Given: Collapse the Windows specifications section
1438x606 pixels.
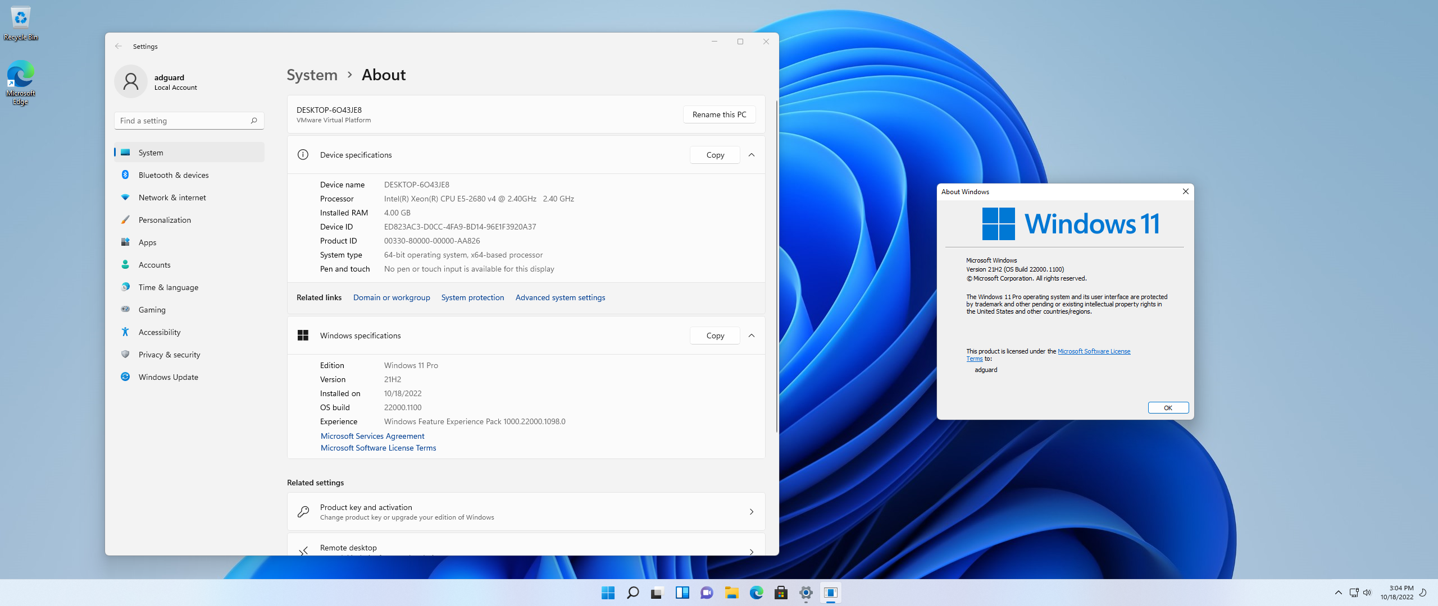Looking at the screenshot, I should (x=752, y=336).
